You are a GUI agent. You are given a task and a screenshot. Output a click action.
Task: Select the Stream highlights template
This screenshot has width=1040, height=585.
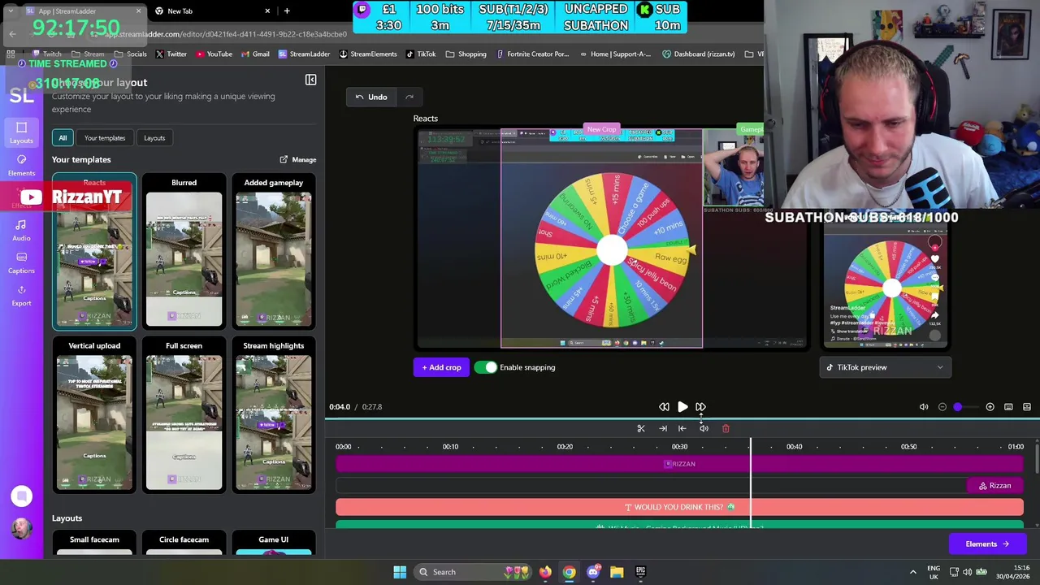(274, 415)
